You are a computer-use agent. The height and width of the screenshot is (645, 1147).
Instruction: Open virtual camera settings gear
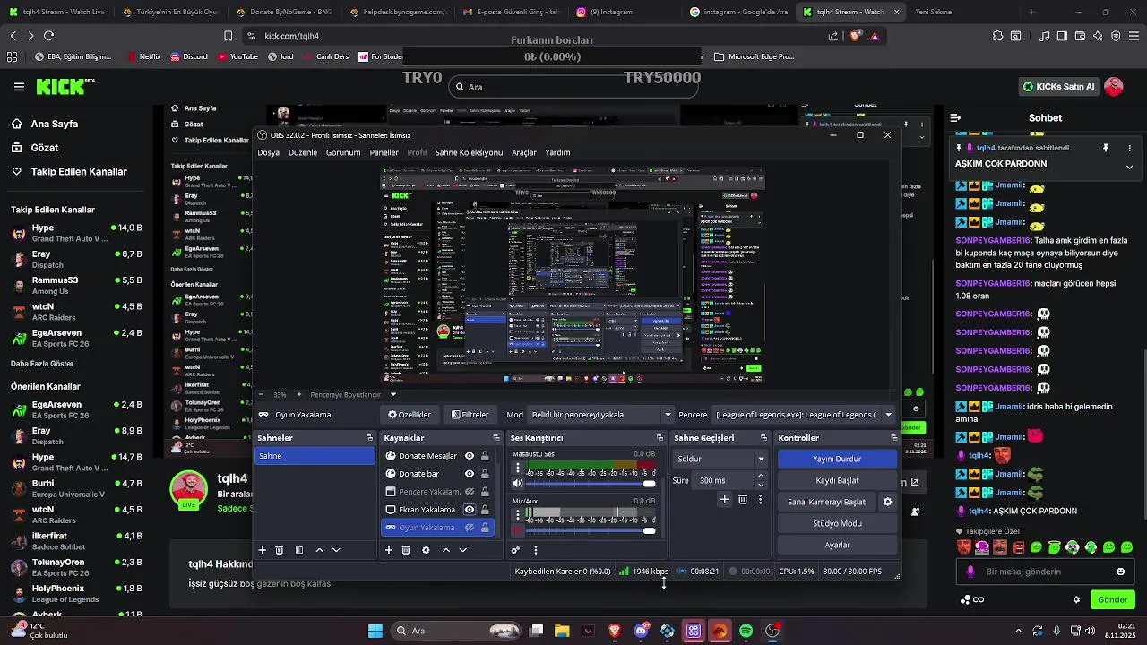888,502
